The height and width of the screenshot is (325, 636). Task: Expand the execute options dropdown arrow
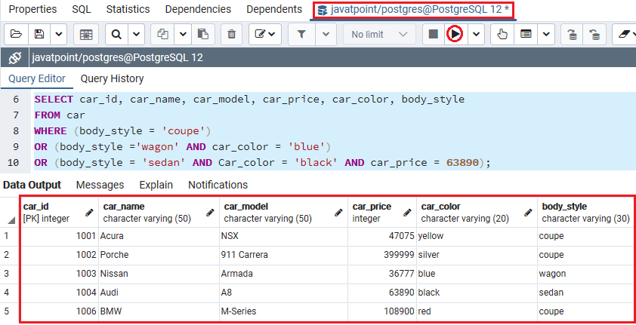476,35
